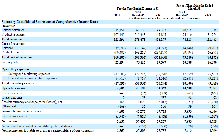Click 'General and administrative expenses' label
Screen dimensions: 222x136
[33, 78]
